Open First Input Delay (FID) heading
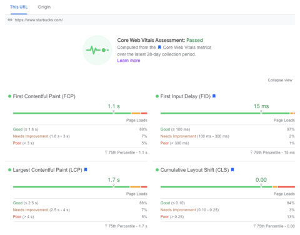300x235 pixels. tap(186, 96)
